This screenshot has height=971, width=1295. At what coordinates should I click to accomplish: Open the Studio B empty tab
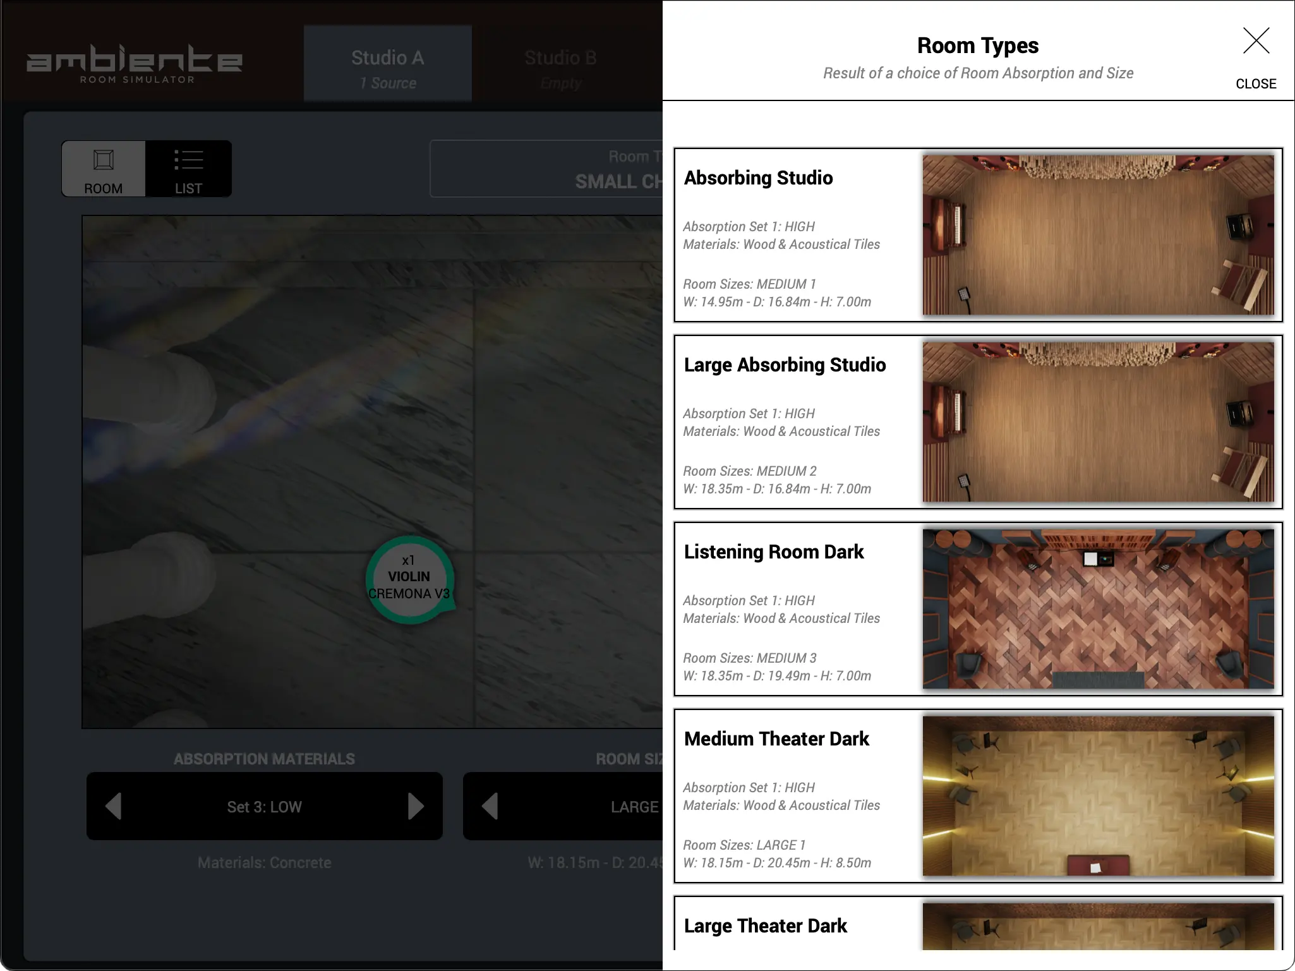[560, 63]
